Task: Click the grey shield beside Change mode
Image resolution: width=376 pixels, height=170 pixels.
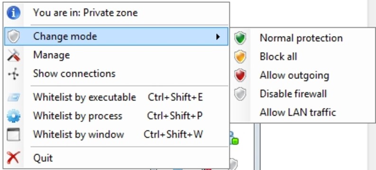Action: pyautogui.click(x=13, y=36)
